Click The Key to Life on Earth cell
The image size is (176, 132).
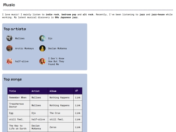pyautogui.click(x=19, y=127)
